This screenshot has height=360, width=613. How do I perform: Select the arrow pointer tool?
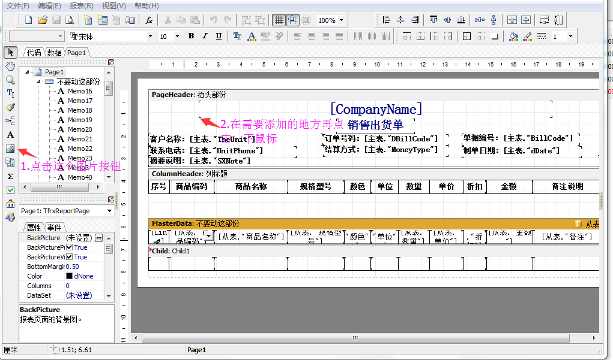click(x=10, y=52)
